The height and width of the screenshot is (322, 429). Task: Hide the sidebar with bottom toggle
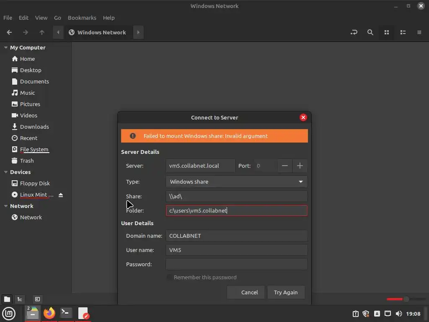[x=37, y=299]
